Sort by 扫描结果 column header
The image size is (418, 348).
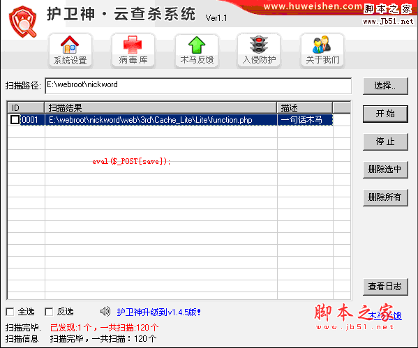point(161,107)
